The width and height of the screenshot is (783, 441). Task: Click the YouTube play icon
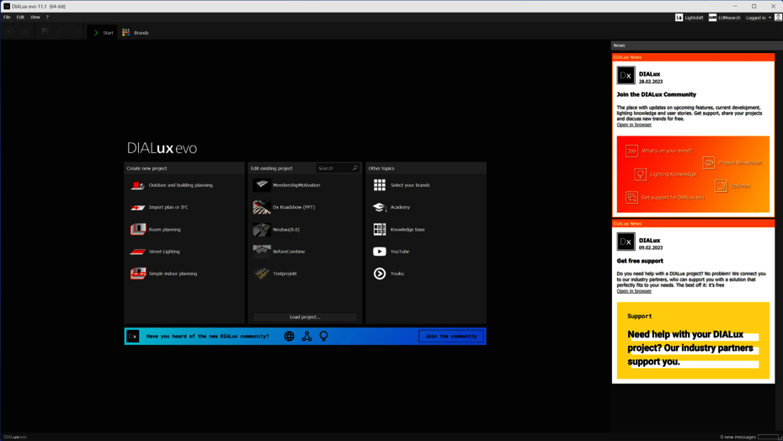pyautogui.click(x=380, y=252)
